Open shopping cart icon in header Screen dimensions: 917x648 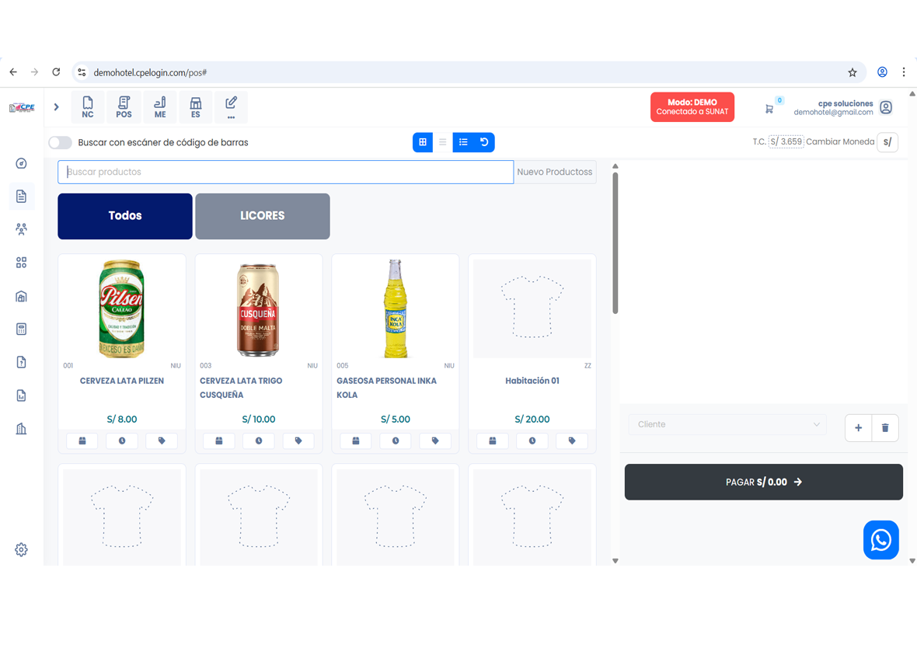pyautogui.click(x=769, y=109)
